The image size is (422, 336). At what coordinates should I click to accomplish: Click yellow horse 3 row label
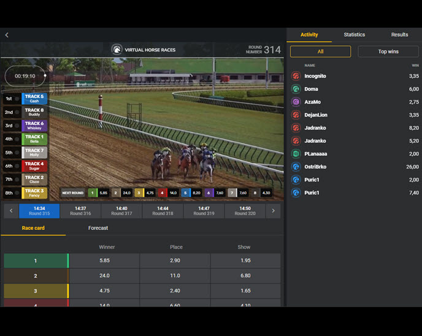tap(36, 291)
